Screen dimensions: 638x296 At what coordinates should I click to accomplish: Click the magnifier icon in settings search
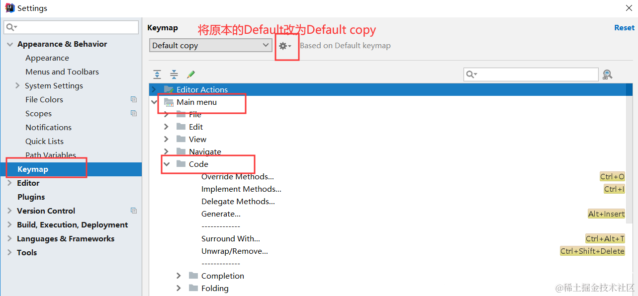12,27
